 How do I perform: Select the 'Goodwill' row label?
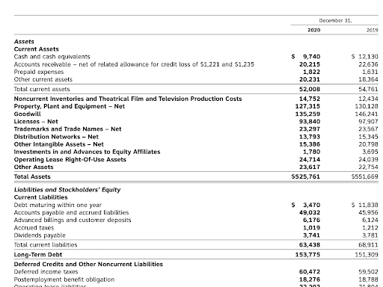point(27,114)
